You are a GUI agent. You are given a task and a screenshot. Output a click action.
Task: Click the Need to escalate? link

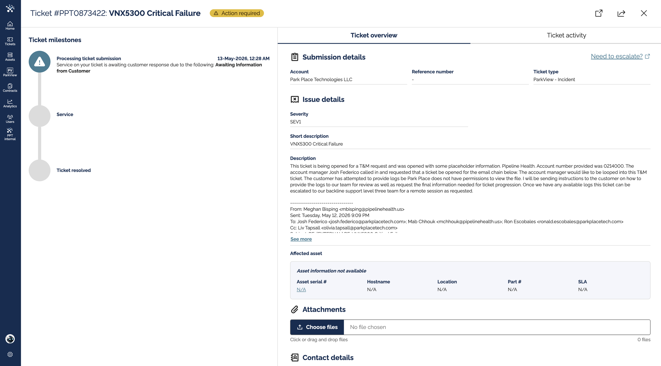coord(617,56)
